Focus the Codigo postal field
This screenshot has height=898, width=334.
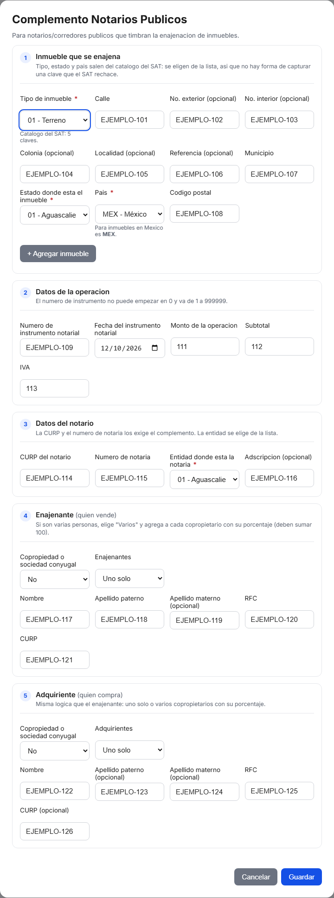(205, 213)
